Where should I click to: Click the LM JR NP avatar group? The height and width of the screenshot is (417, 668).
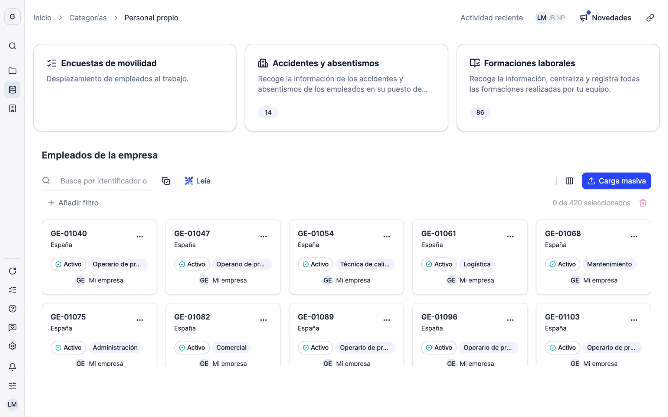coord(551,18)
